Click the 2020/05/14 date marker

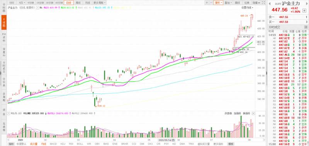tap(167, 140)
